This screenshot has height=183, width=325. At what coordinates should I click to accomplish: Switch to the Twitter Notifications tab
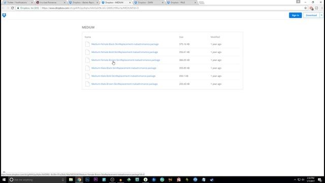click(x=17, y=3)
